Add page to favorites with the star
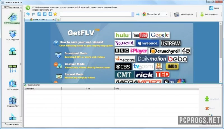This screenshot has height=129, width=224. click(55, 14)
